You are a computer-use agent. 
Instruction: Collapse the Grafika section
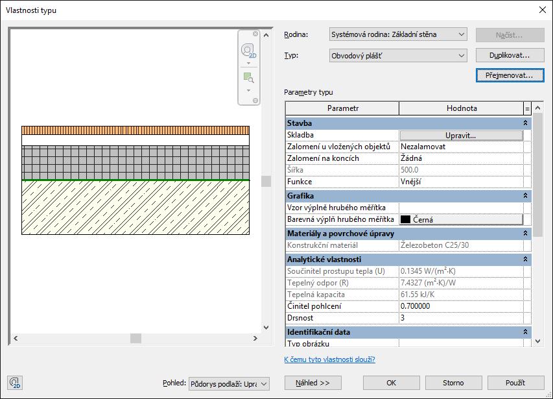pos(525,196)
